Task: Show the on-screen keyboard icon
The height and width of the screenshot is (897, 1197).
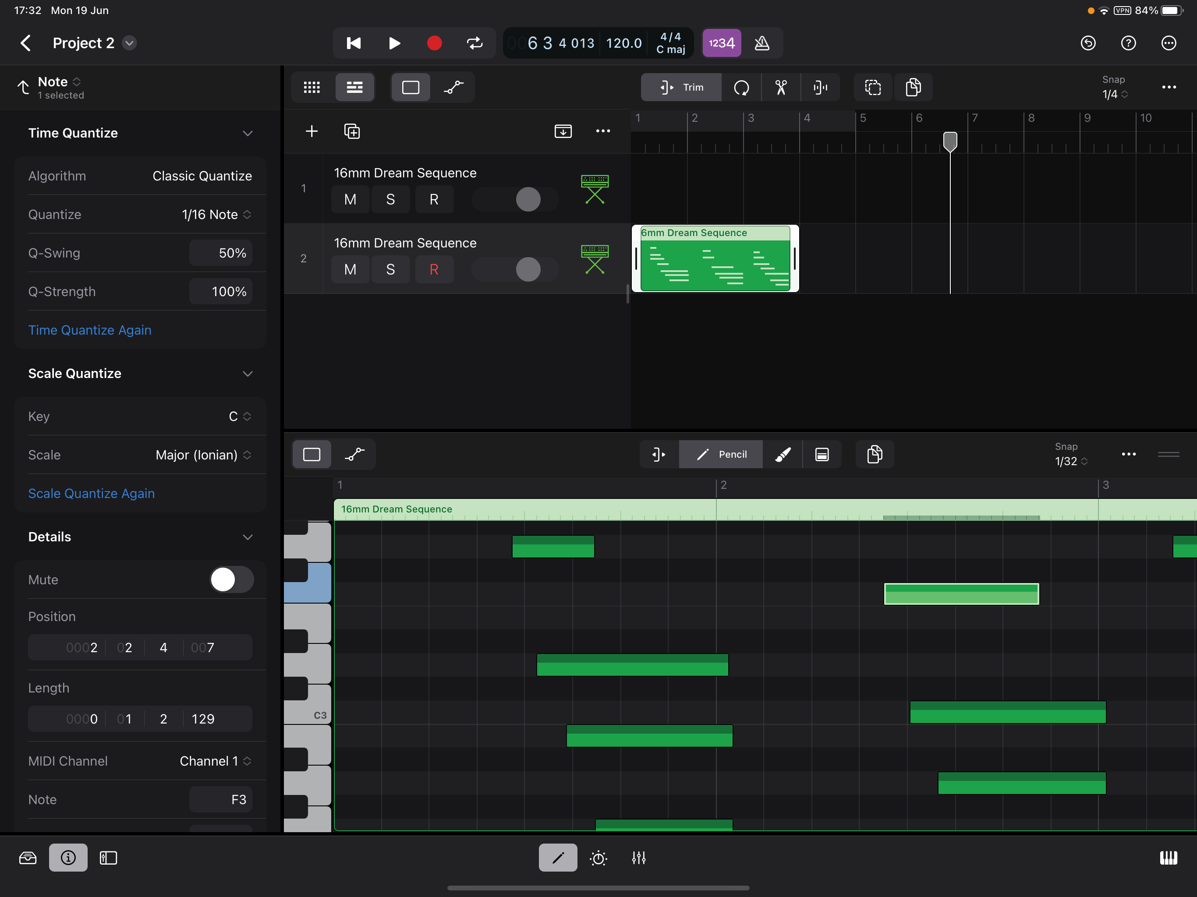Action: 1169,858
